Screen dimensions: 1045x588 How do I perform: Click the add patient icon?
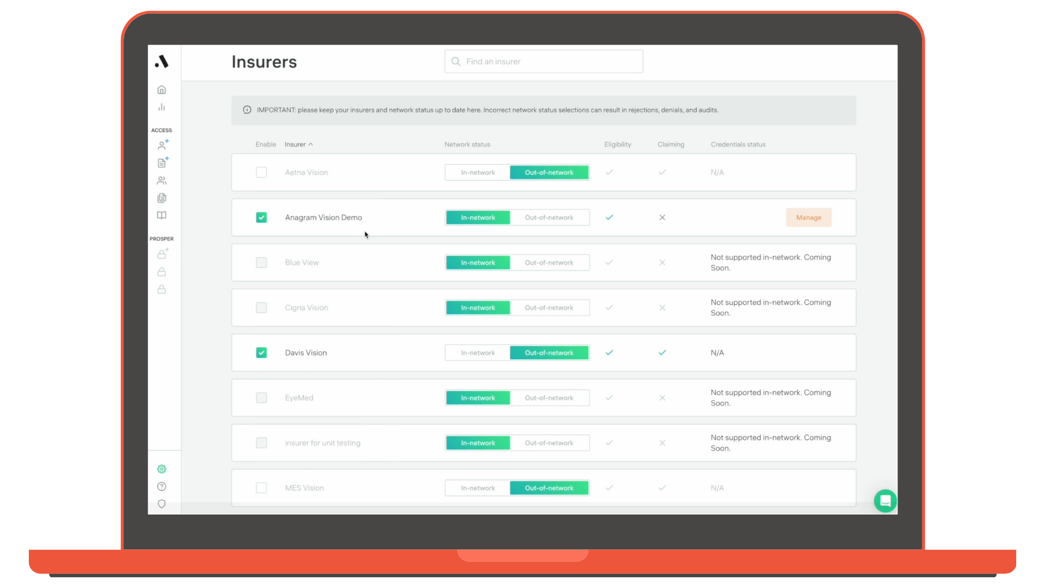162,145
